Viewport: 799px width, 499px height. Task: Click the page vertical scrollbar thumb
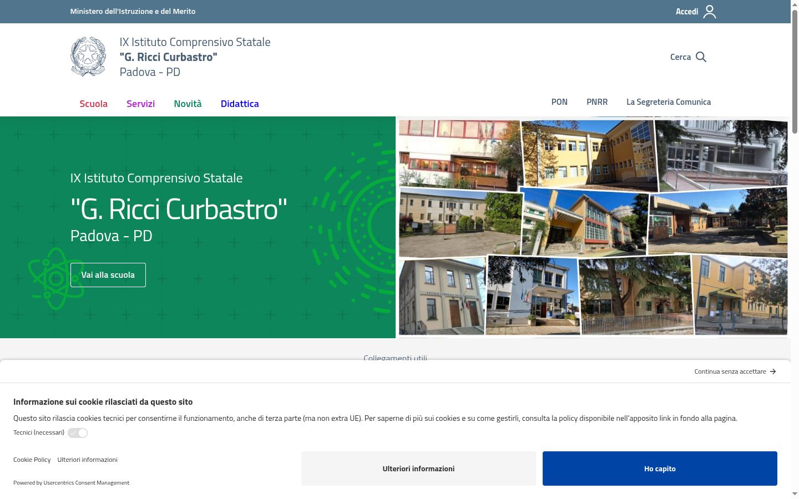click(x=795, y=71)
